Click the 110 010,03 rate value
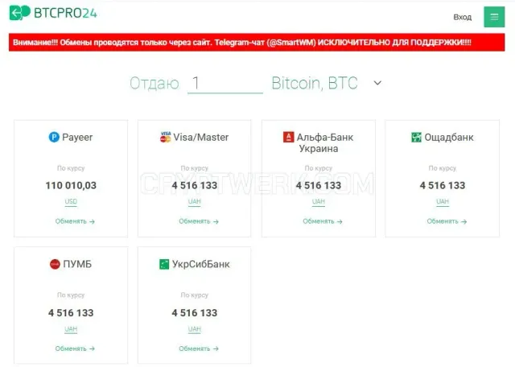Viewport: 515px width, 367px height. [x=71, y=185]
